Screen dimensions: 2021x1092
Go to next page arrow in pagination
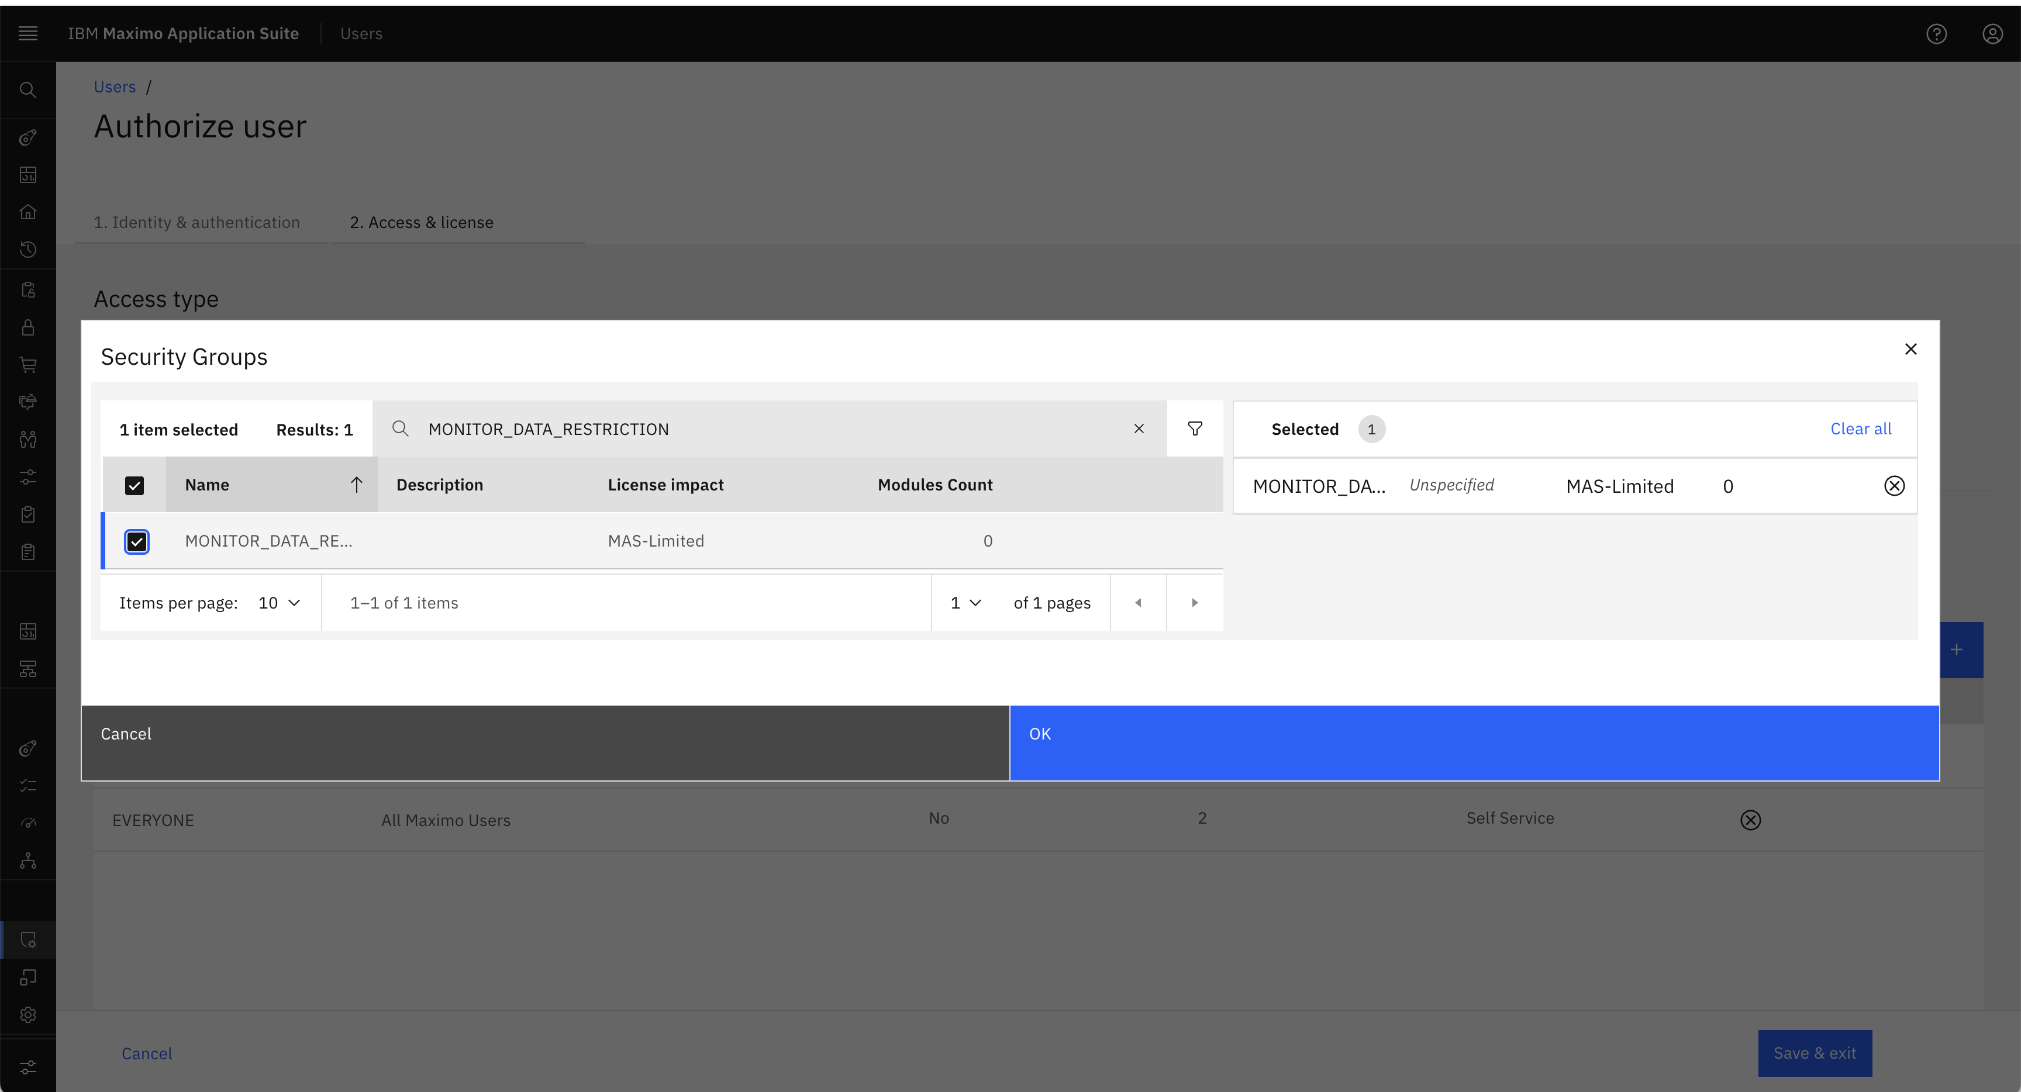point(1195,603)
